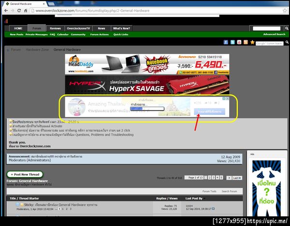The height and width of the screenshot is (226, 290).
Task: Open the Search Forum dropdown
Action: click(x=229, y=191)
